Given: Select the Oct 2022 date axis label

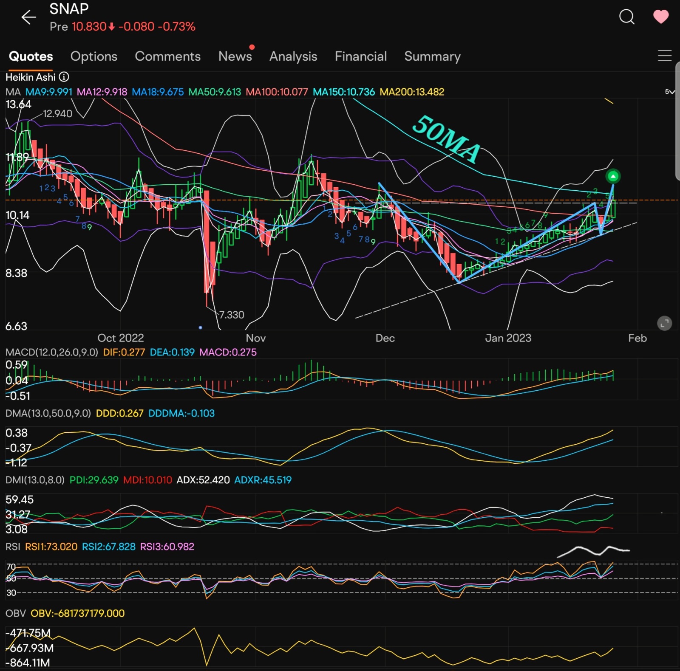Looking at the screenshot, I should [121, 338].
